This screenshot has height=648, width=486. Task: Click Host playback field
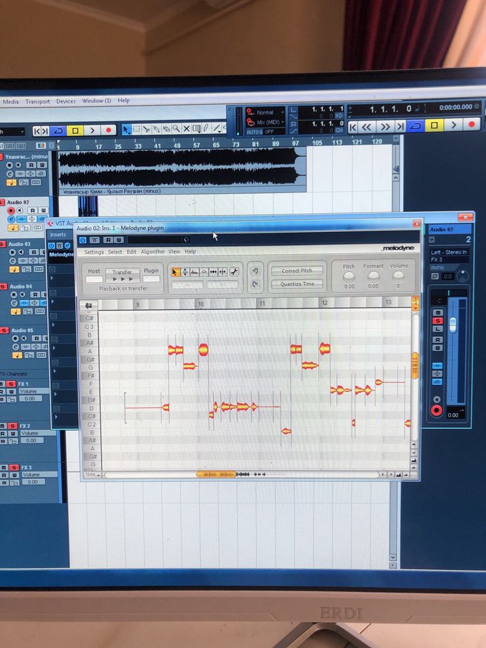[94, 279]
